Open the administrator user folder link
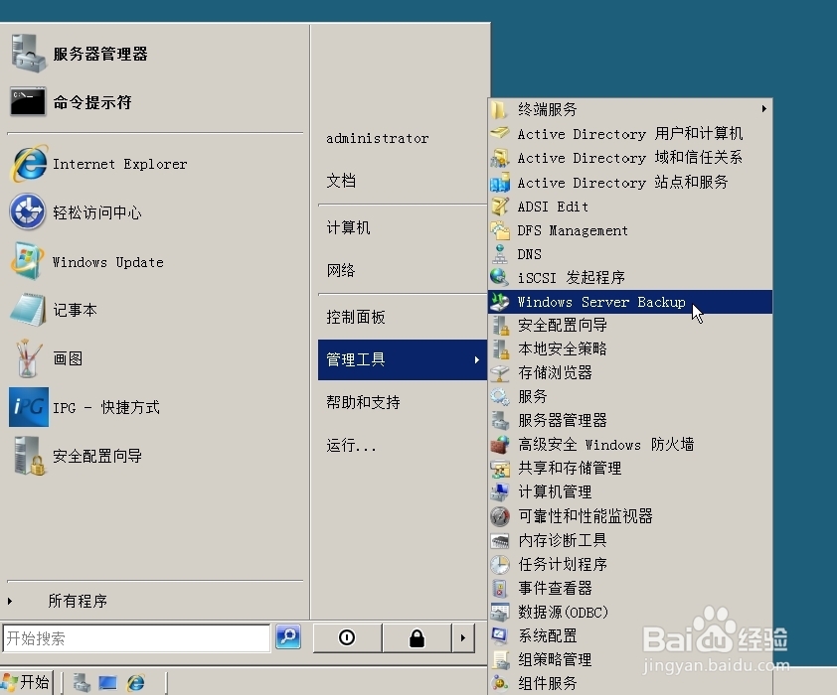 (378, 139)
